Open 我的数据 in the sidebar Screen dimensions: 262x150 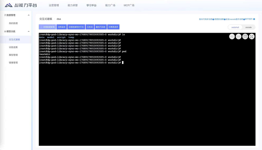coord(13,23)
